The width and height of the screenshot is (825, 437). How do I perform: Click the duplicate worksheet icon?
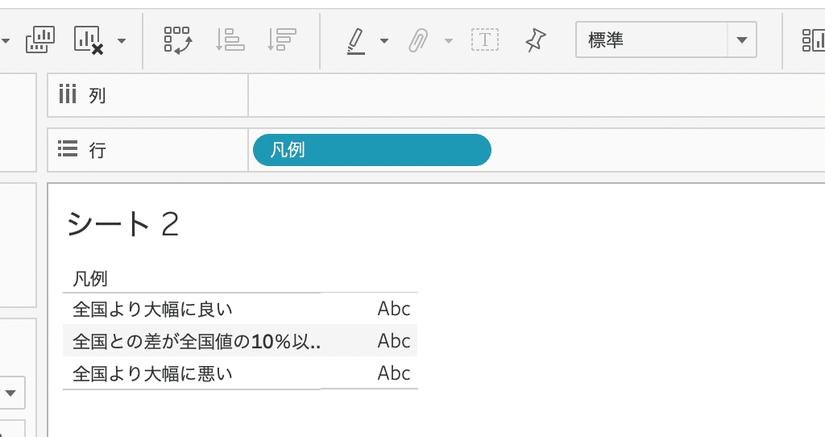tap(40, 40)
